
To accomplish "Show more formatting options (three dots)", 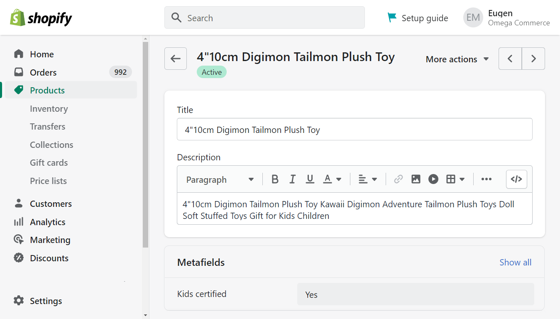I will 487,179.
